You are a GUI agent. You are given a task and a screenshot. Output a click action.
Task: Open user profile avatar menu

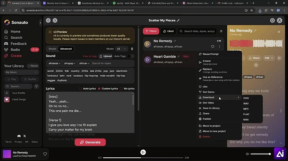[280, 21]
